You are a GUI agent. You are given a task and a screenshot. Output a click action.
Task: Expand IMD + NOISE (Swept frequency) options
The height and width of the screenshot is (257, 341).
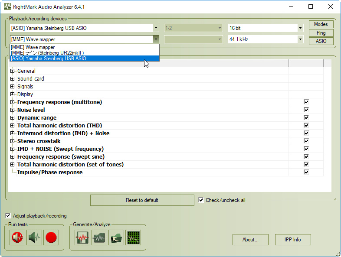(13, 149)
